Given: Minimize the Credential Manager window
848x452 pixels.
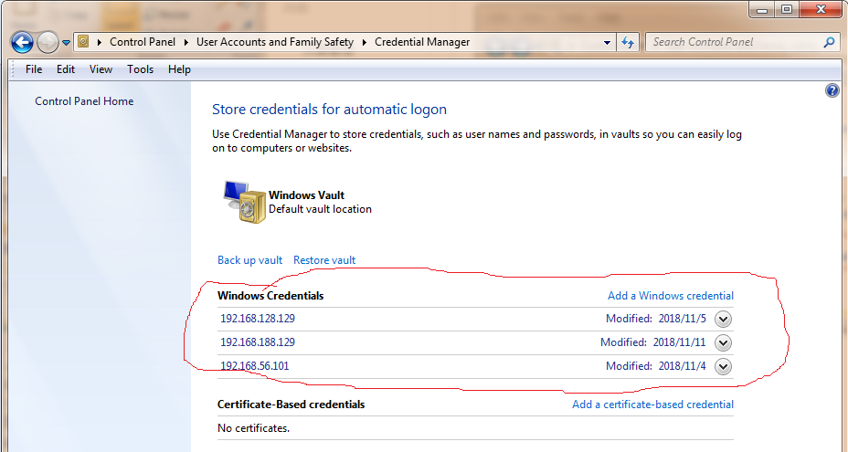Looking at the screenshot, I should pyautogui.click(x=762, y=10).
